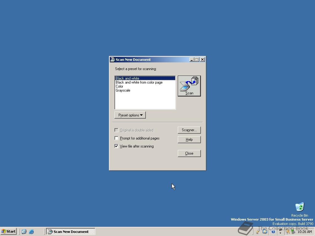Screen dimensions: 315x236
Task: Click the pen icon in taskbar language bar
Action: pos(258,232)
